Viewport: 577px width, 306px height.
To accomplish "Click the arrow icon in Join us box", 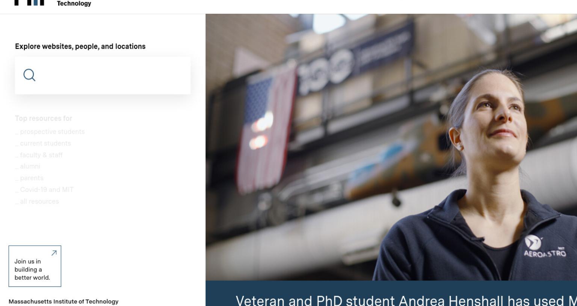I will (x=54, y=253).
